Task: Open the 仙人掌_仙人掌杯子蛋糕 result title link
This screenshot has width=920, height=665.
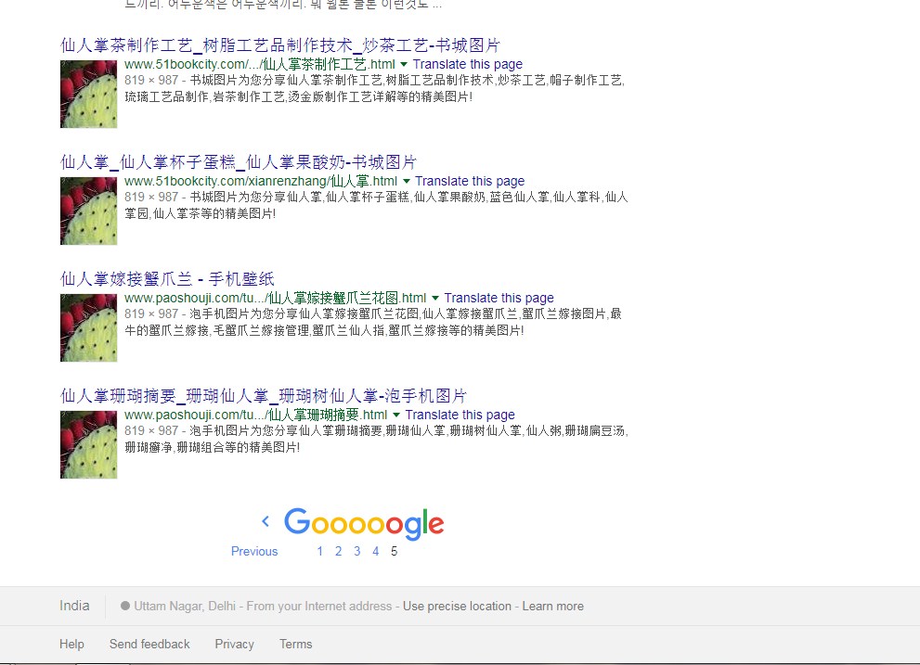Action: (239, 162)
